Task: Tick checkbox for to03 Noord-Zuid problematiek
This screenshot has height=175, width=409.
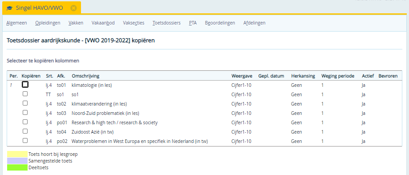Action: (25, 113)
